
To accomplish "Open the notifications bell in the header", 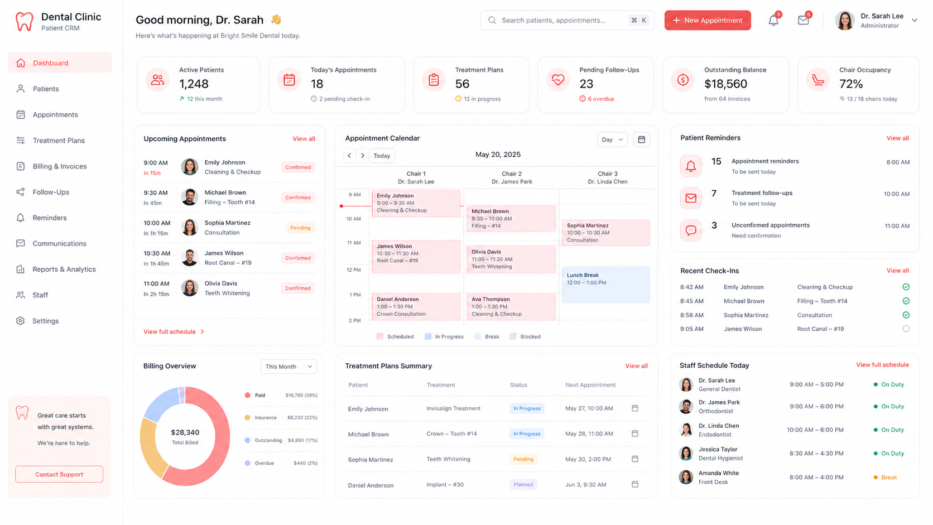I will [x=773, y=21].
